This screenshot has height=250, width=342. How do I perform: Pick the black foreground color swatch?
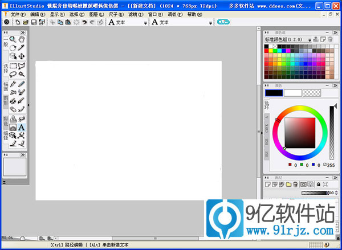pos(274,93)
